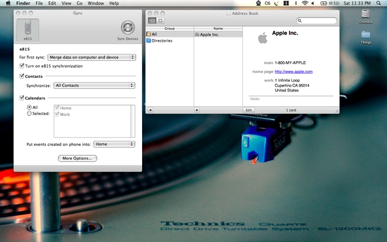
Task: Switch Address Book to card and columns view
Action: click(152, 21)
